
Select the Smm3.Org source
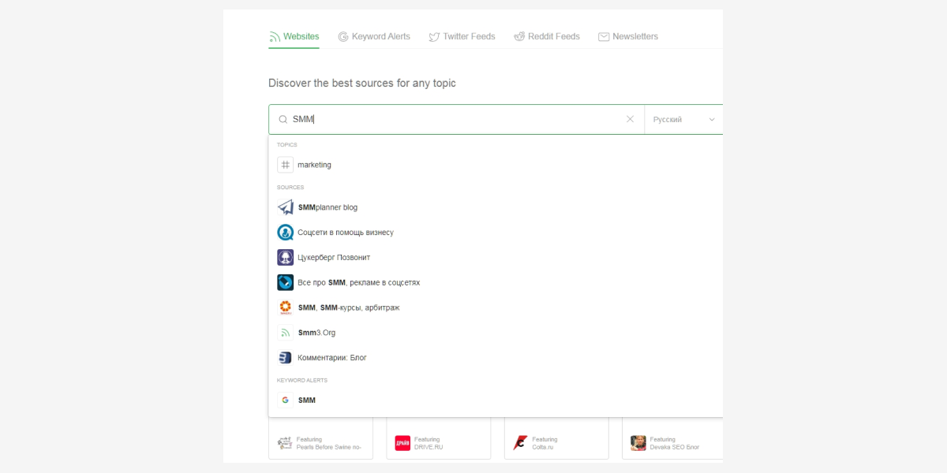click(x=496, y=333)
